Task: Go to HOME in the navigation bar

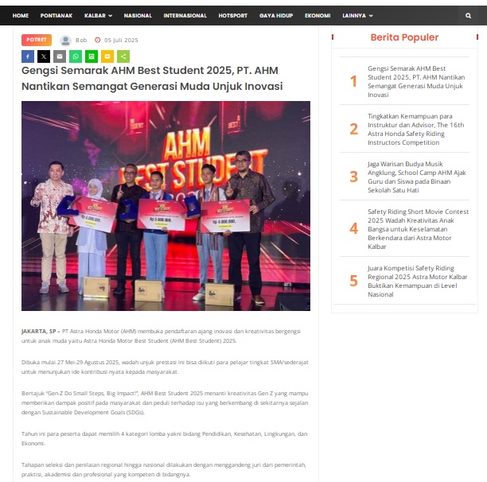Action: click(x=21, y=16)
